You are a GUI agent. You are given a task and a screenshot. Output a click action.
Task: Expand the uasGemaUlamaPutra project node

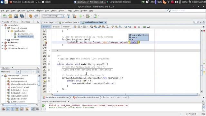coord(2,48)
